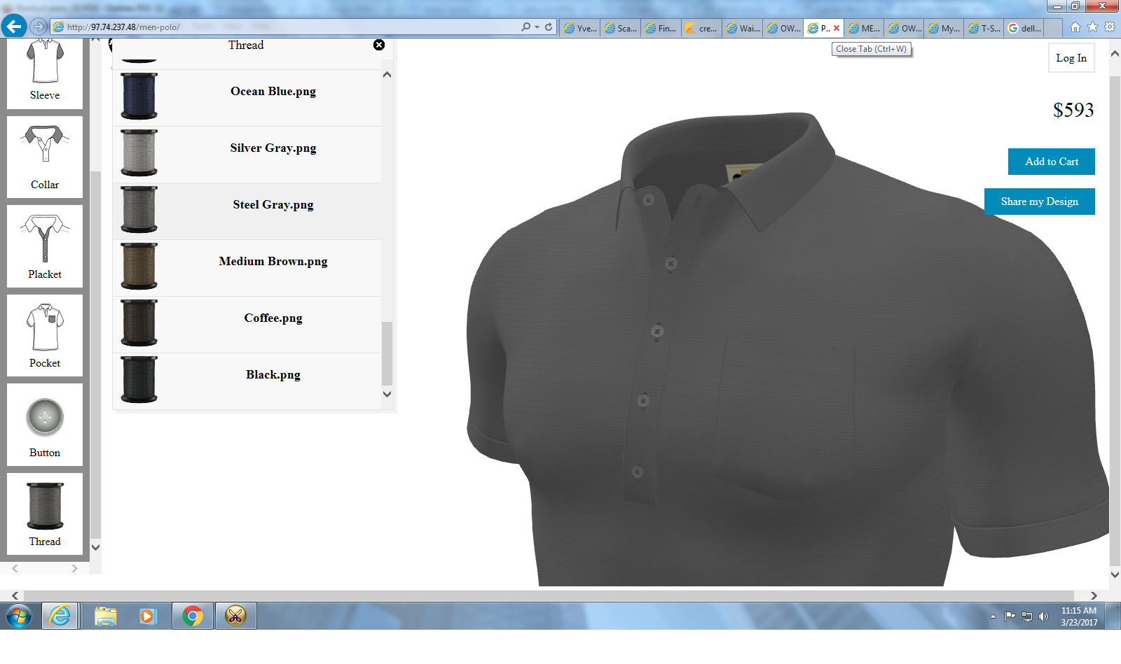This screenshot has width=1121, height=664.
Task: Select Black.png thread option
Action: [273, 375]
